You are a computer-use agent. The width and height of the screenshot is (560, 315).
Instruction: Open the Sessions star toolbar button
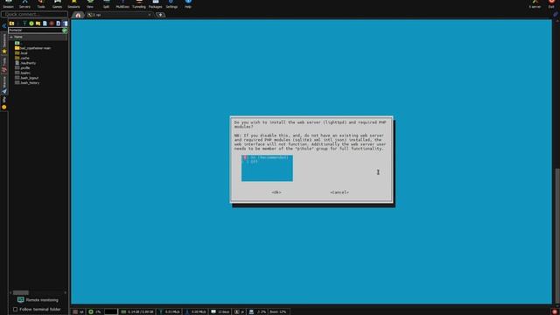(73, 4)
